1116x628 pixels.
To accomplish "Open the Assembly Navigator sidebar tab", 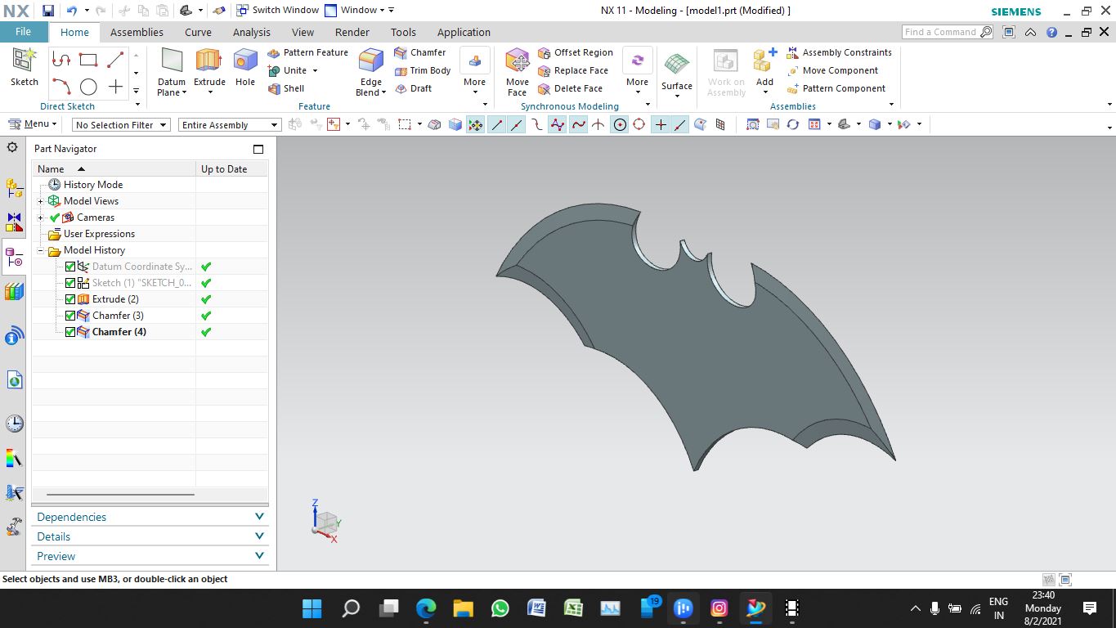I will [x=14, y=188].
